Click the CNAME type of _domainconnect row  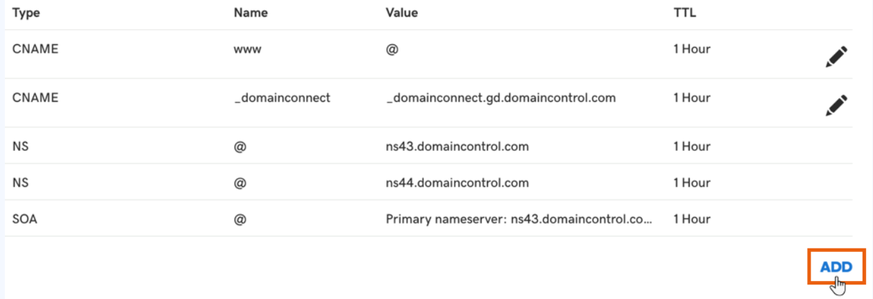click(x=35, y=98)
